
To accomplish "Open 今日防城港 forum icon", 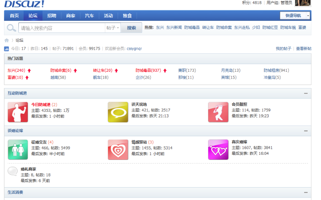I will pos(18,112).
